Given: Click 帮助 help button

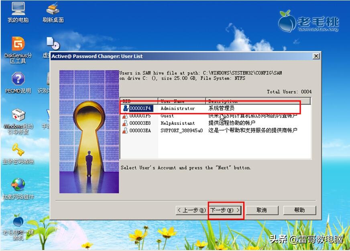Looking at the screenshot, I should pyautogui.click(x=299, y=210).
